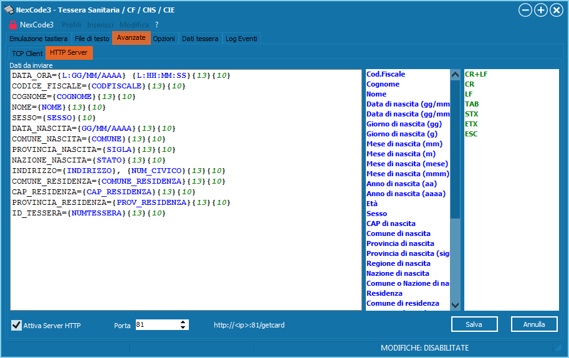569x358 pixels.
Task: Select Cod.Fiscale from the field list
Action: (x=386, y=74)
